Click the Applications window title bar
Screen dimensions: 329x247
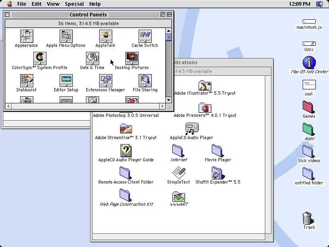click(x=223, y=63)
